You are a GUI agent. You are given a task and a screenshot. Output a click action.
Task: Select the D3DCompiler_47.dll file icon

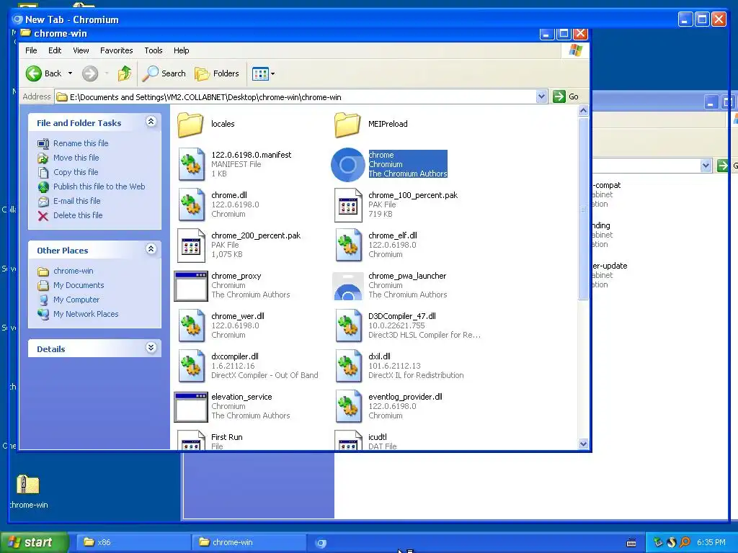348,326
